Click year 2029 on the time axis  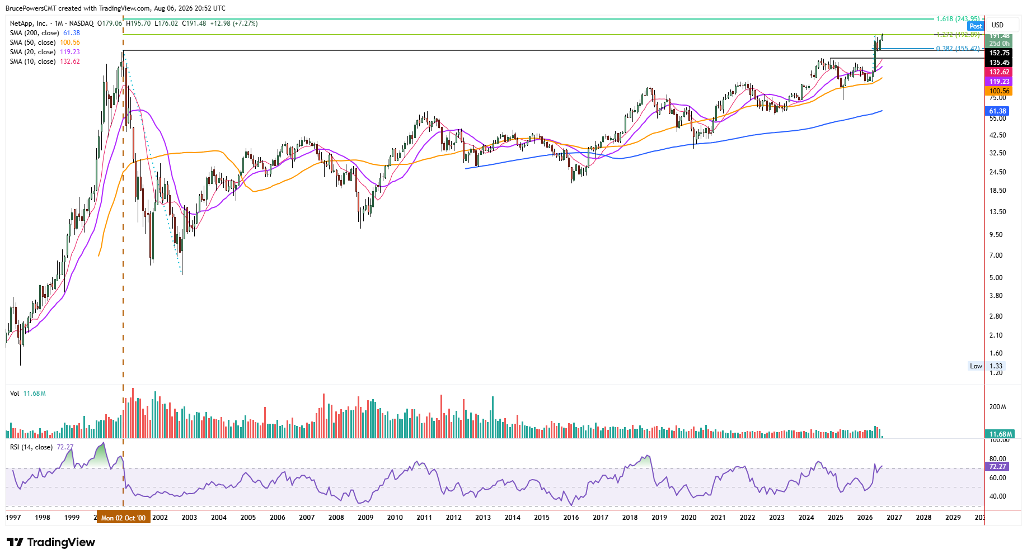click(953, 518)
